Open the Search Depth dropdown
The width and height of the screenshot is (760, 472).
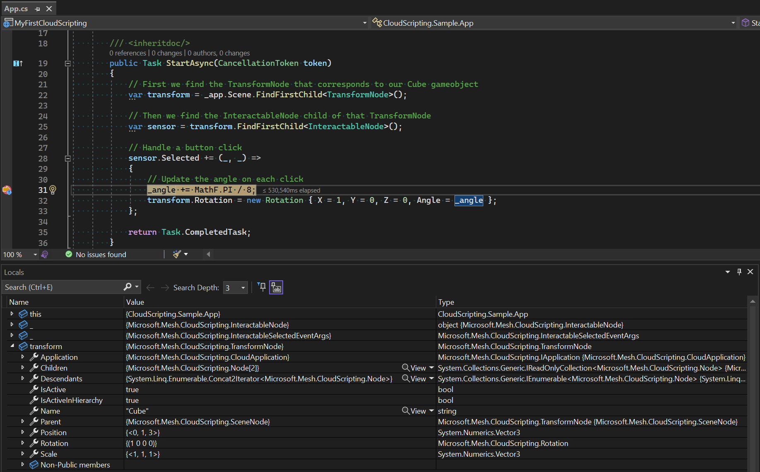click(243, 287)
